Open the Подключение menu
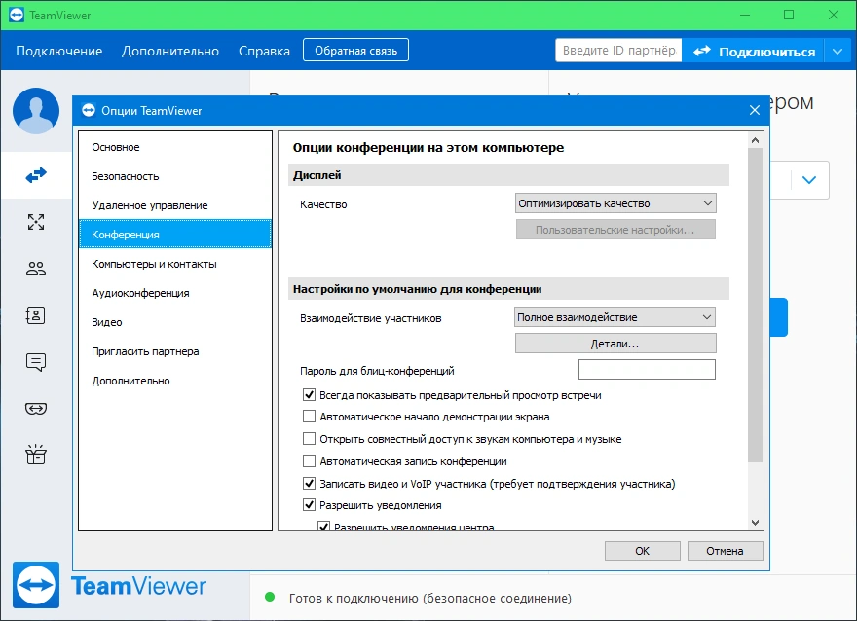This screenshot has width=857, height=621. click(59, 51)
